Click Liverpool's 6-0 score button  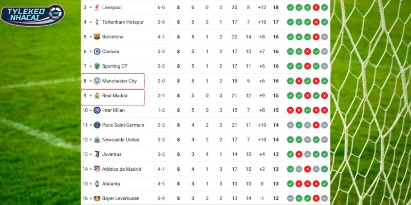tap(161, 7)
